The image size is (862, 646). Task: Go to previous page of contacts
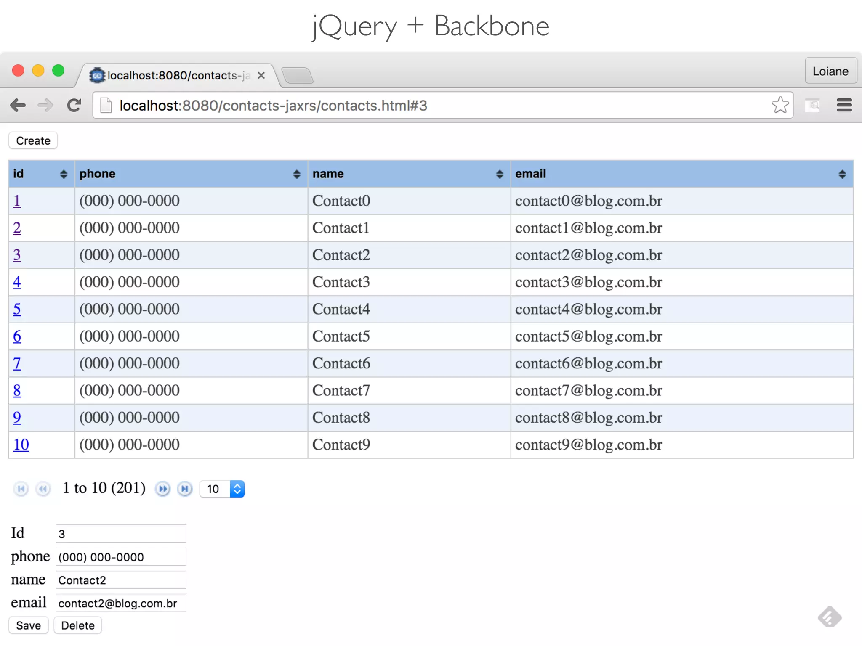pos(43,489)
